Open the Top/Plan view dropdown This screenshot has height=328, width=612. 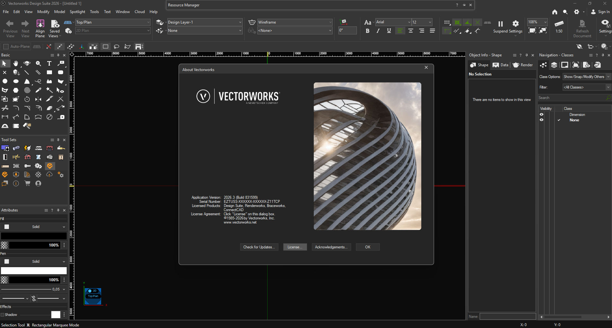pyautogui.click(x=113, y=22)
